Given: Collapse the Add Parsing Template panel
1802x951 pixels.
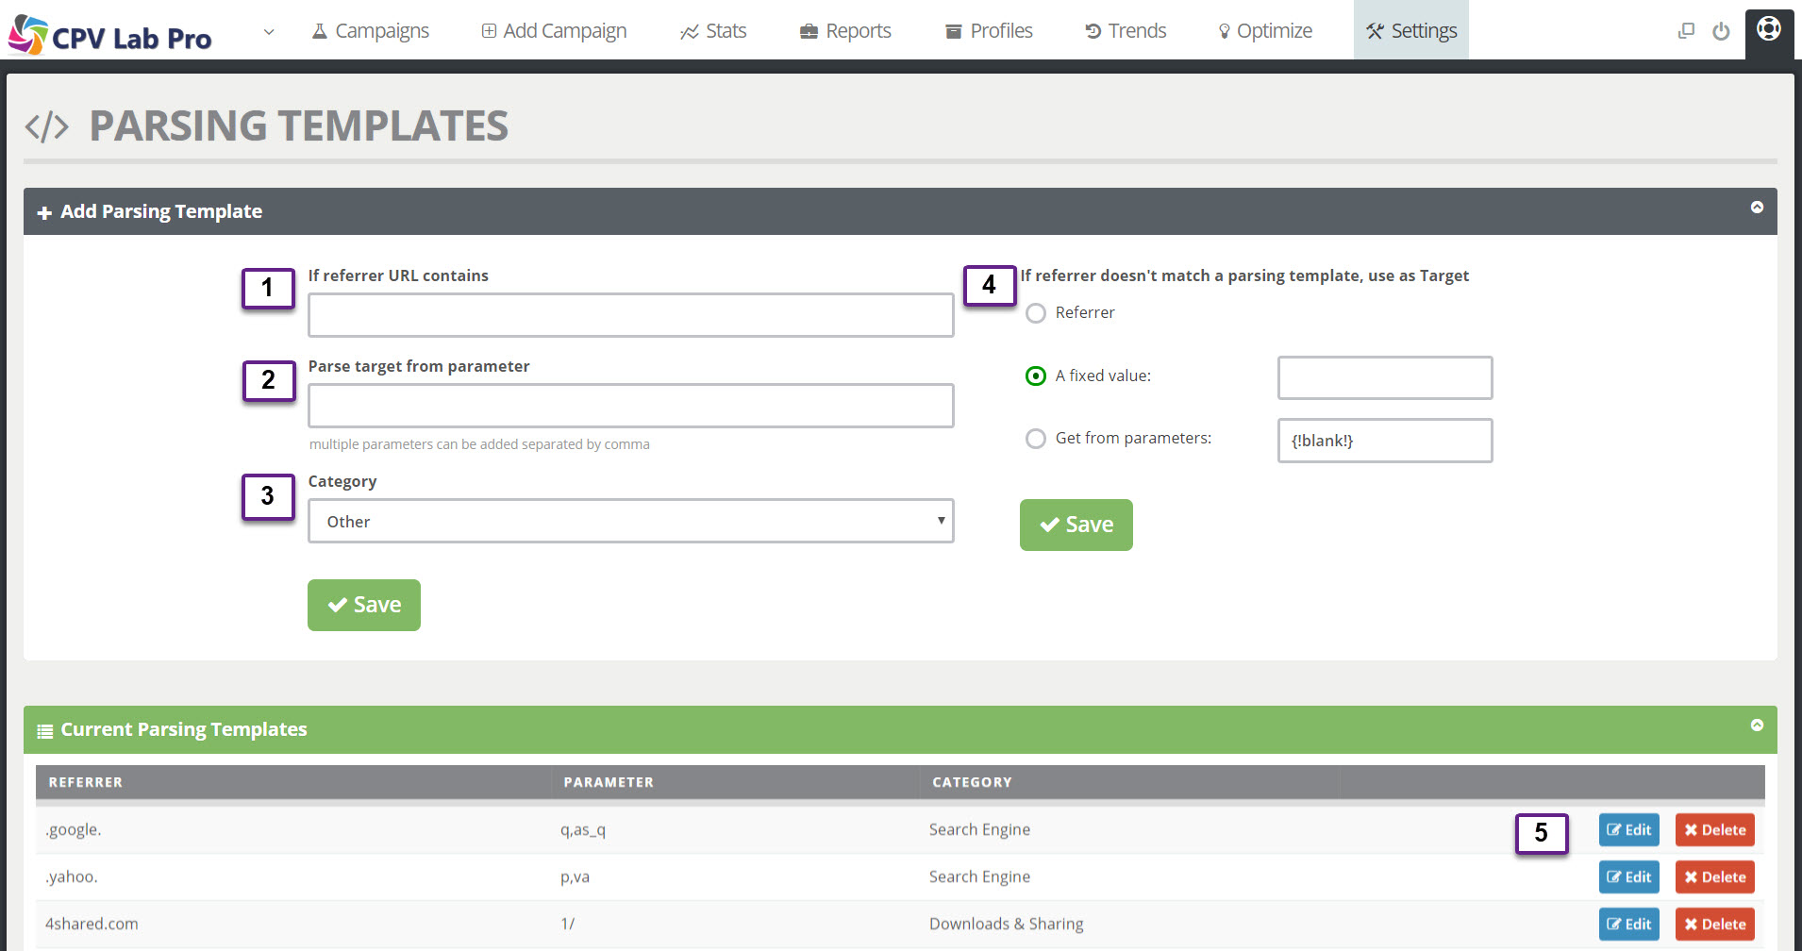Looking at the screenshot, I should [x=1757, y=206].
